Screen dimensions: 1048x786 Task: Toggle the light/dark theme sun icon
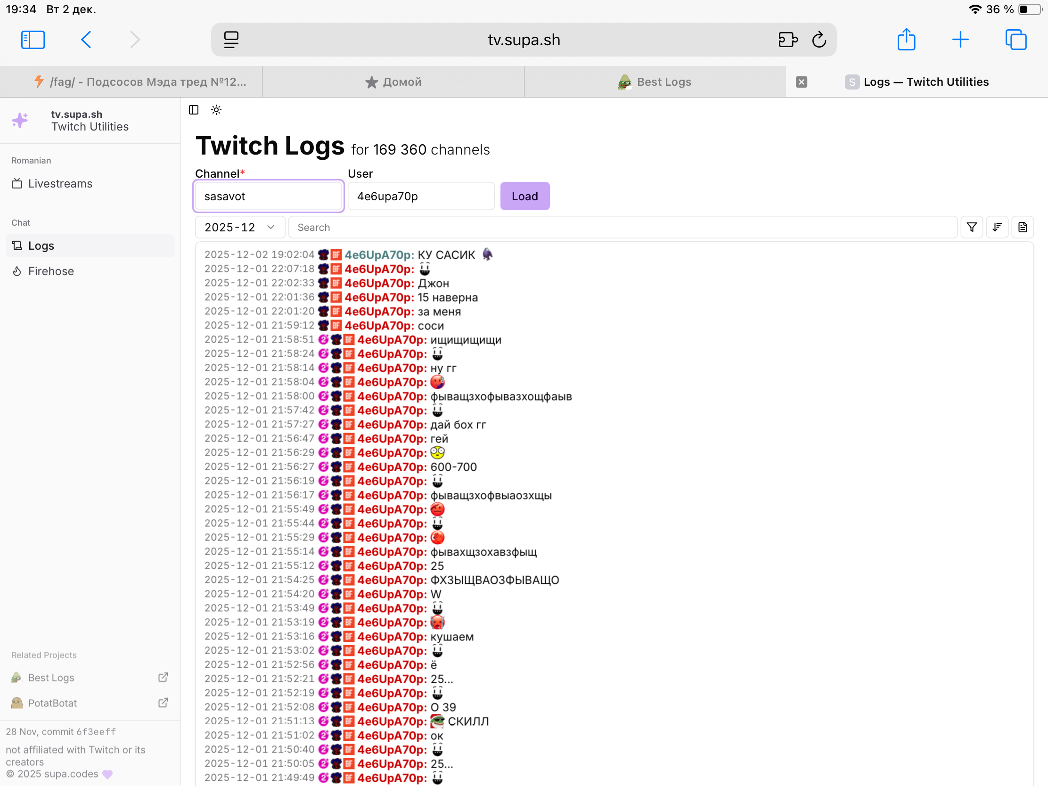pos(216,110)
